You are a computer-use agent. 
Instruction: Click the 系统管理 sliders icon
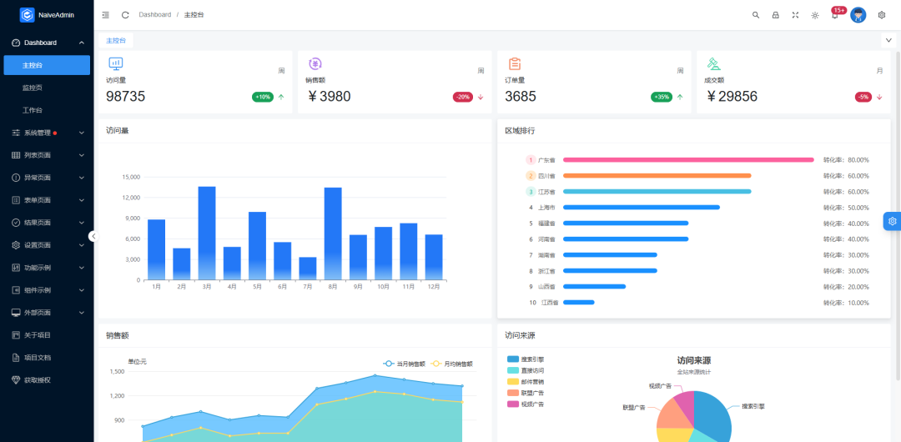click(16, 133)
